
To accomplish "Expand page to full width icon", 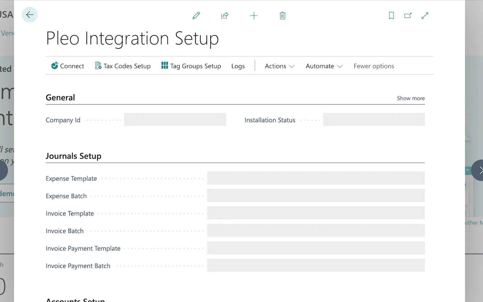I will pos(425,15).
